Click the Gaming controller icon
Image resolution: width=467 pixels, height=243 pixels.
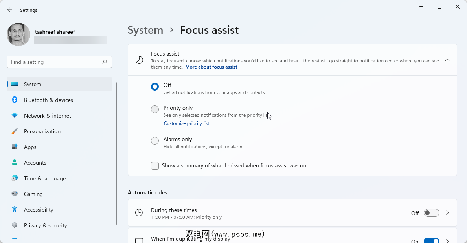click(x=15, y=194)
